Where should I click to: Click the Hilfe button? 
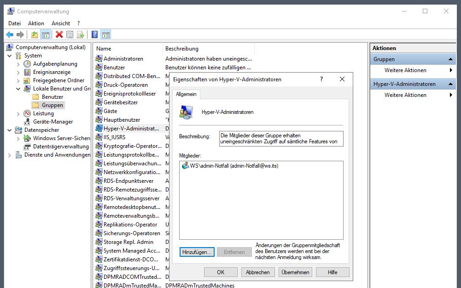click(333, 272)
